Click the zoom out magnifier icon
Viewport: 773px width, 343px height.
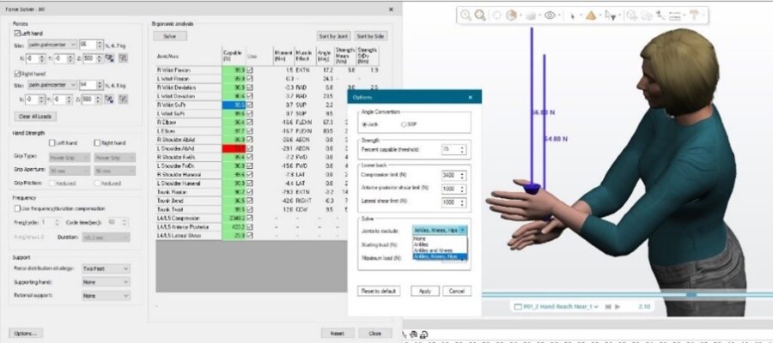point(480,15)
